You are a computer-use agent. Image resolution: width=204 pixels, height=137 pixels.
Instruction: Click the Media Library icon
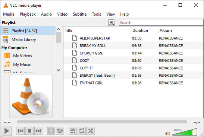[x=6, y=39]
